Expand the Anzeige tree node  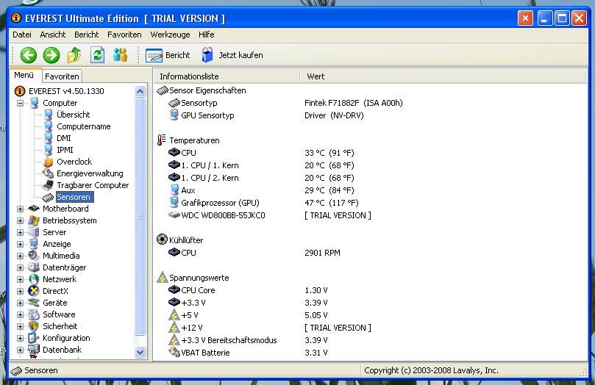pos(20,244)
